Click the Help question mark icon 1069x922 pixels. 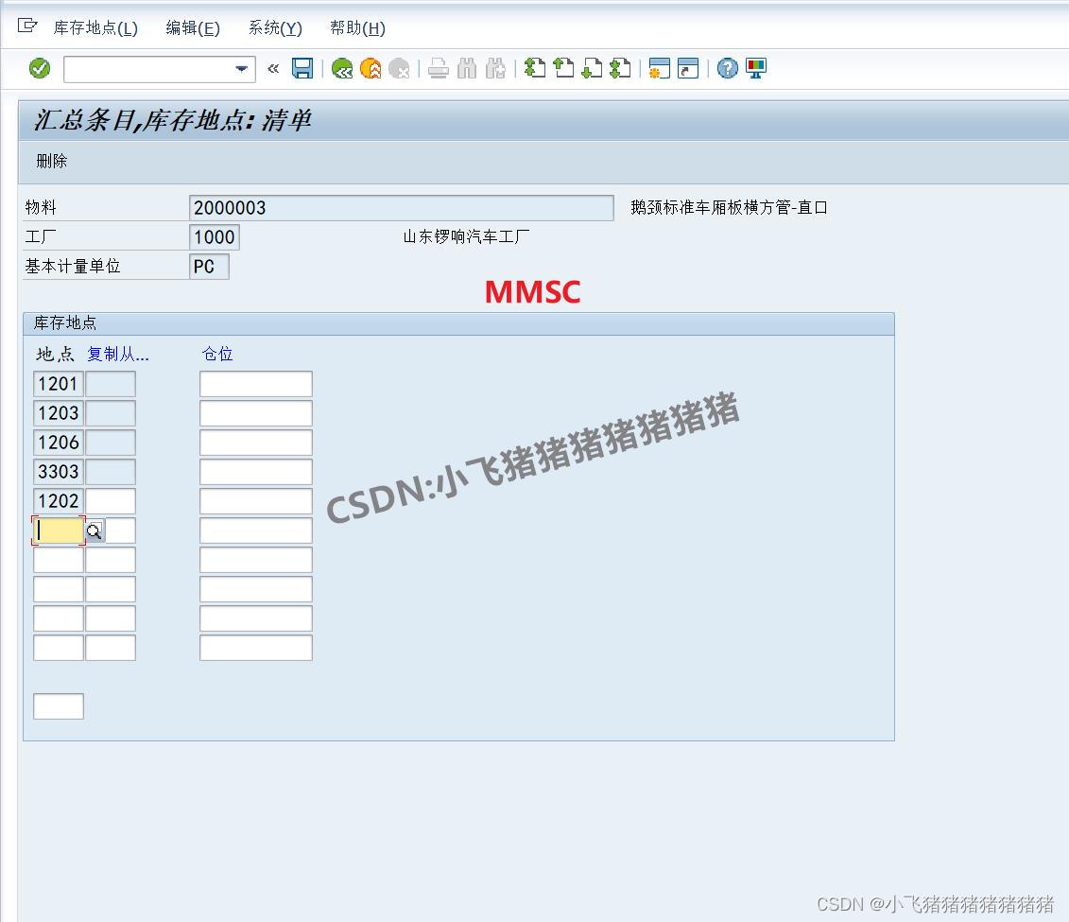tap(726, 68)
